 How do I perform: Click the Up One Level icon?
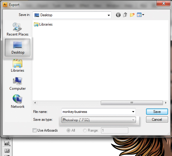(125, 15)
